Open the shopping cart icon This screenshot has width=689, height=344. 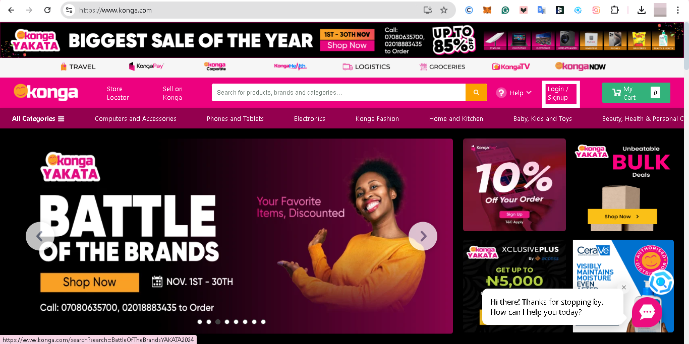click(x=616, y=93)
